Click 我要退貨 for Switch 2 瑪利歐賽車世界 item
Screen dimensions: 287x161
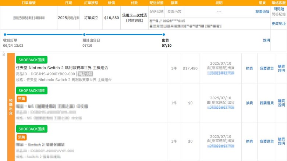(x=266, y=68)
